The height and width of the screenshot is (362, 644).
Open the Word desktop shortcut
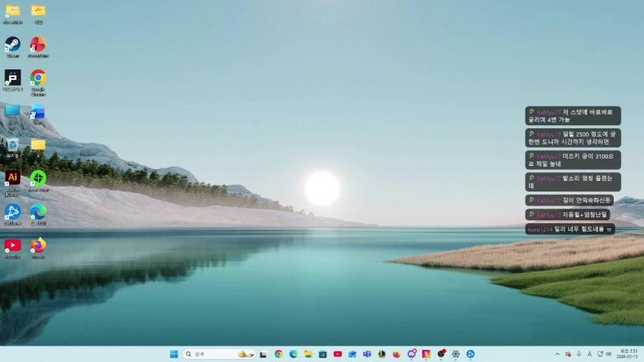38,112
